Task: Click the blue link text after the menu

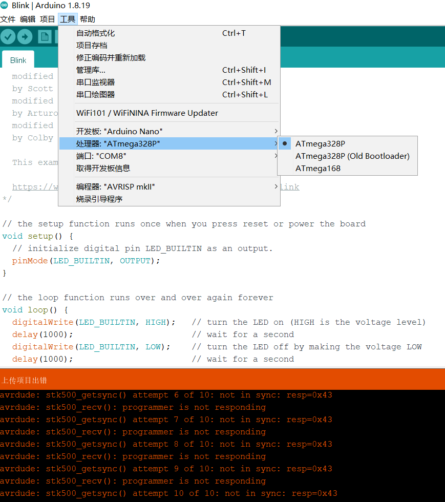Action: click(290, 187)
